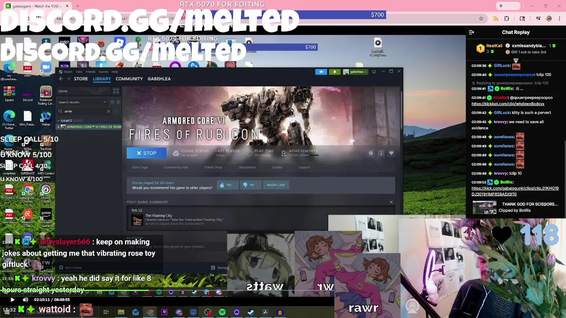The height and width of the screenshot is (318, 566).
Task: Click the Steam icon in the taskbar
Action: click(251, 312)
